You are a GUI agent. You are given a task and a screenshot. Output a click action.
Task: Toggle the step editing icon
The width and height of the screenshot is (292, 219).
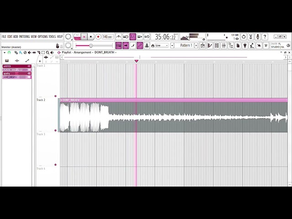133,46
